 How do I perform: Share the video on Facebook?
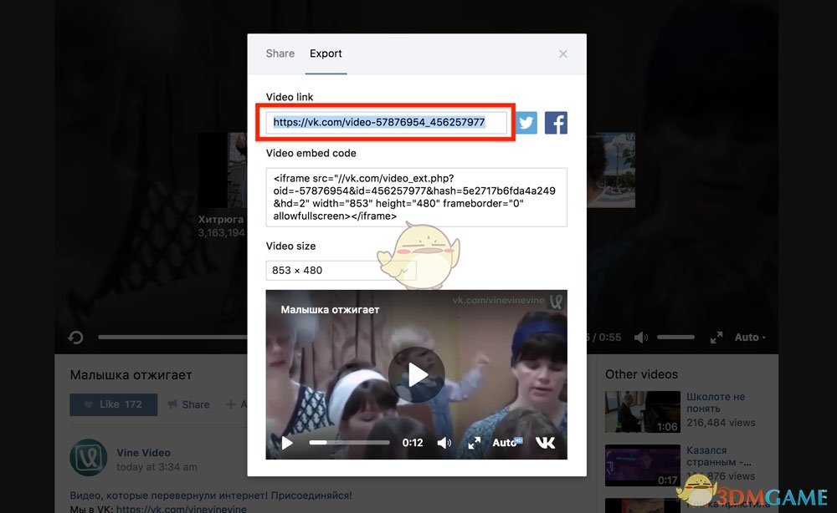click(x=556, y=123)
